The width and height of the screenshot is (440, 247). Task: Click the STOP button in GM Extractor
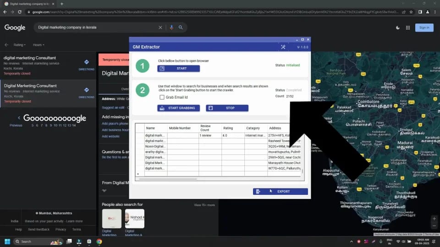(x=227, y=108)
